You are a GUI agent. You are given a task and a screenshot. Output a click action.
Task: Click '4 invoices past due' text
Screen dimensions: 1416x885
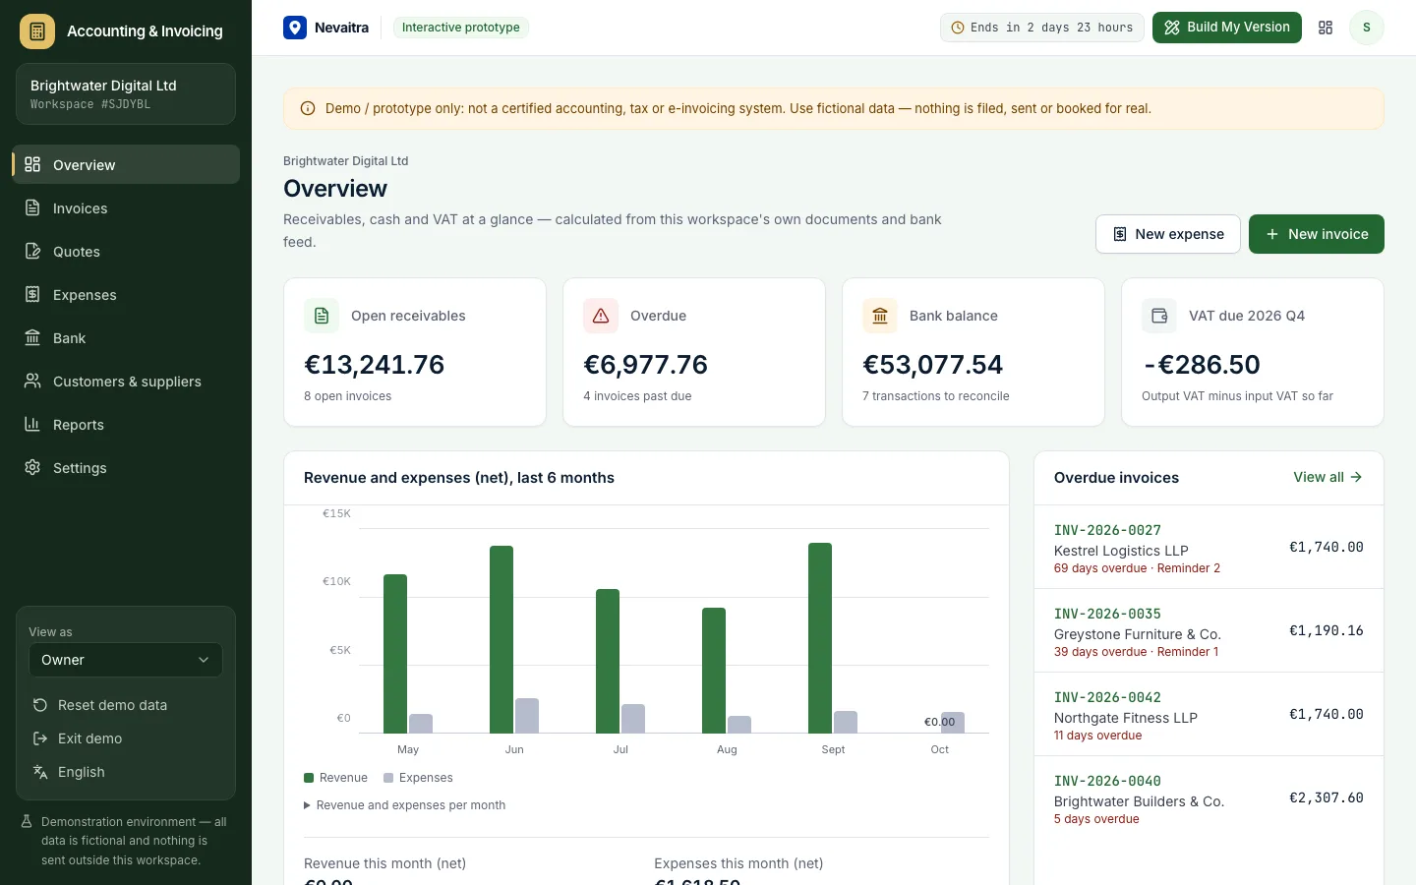tap(637, 396)
